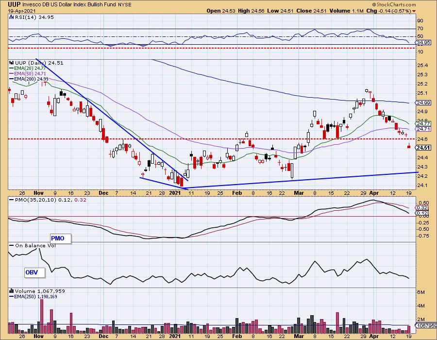Click the 'UUP (Daily) 24.51' legend label
437x340 pixels.
click(x=39, y=63)
